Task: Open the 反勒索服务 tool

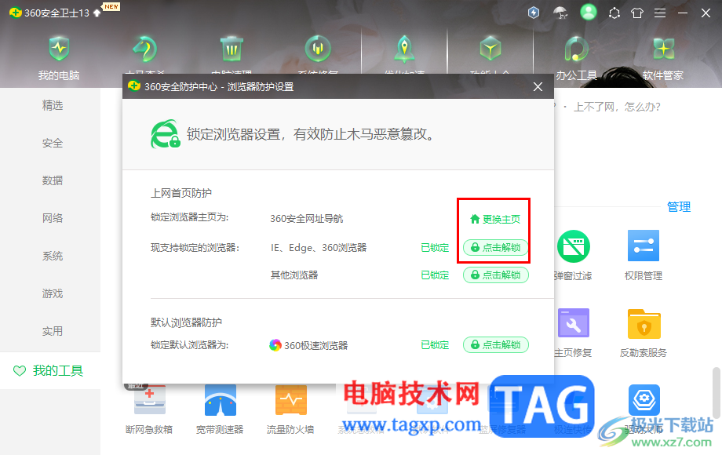Action: (644, 332)
